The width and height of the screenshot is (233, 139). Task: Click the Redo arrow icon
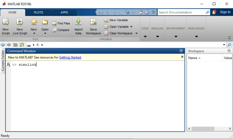pyautogui.click(x=134, y=12)
